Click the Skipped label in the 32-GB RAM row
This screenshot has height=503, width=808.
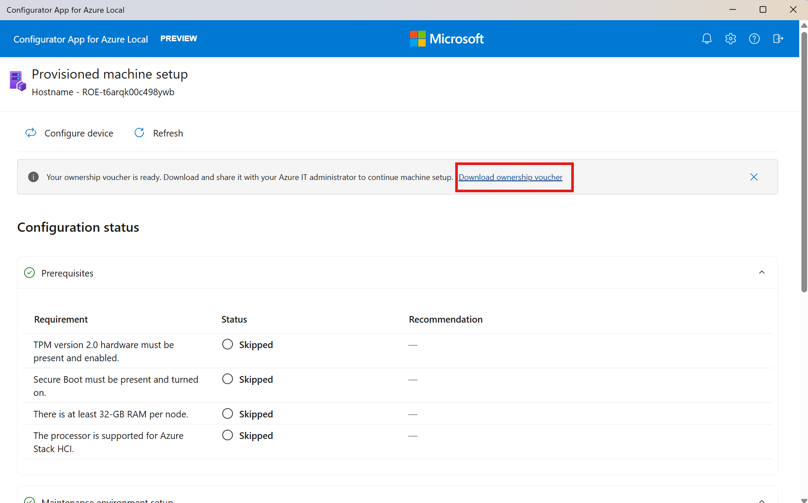(256, 414)
